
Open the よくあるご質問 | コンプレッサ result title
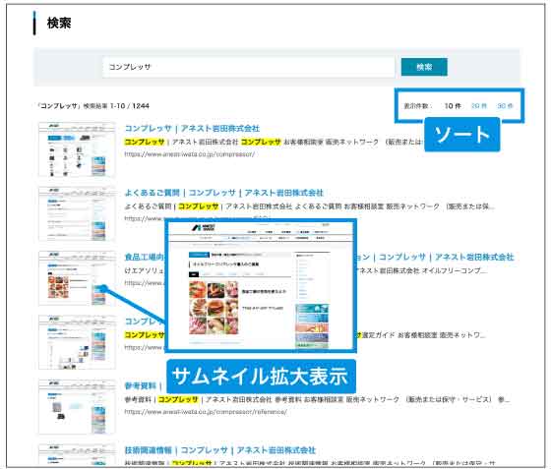click(224, 193)
